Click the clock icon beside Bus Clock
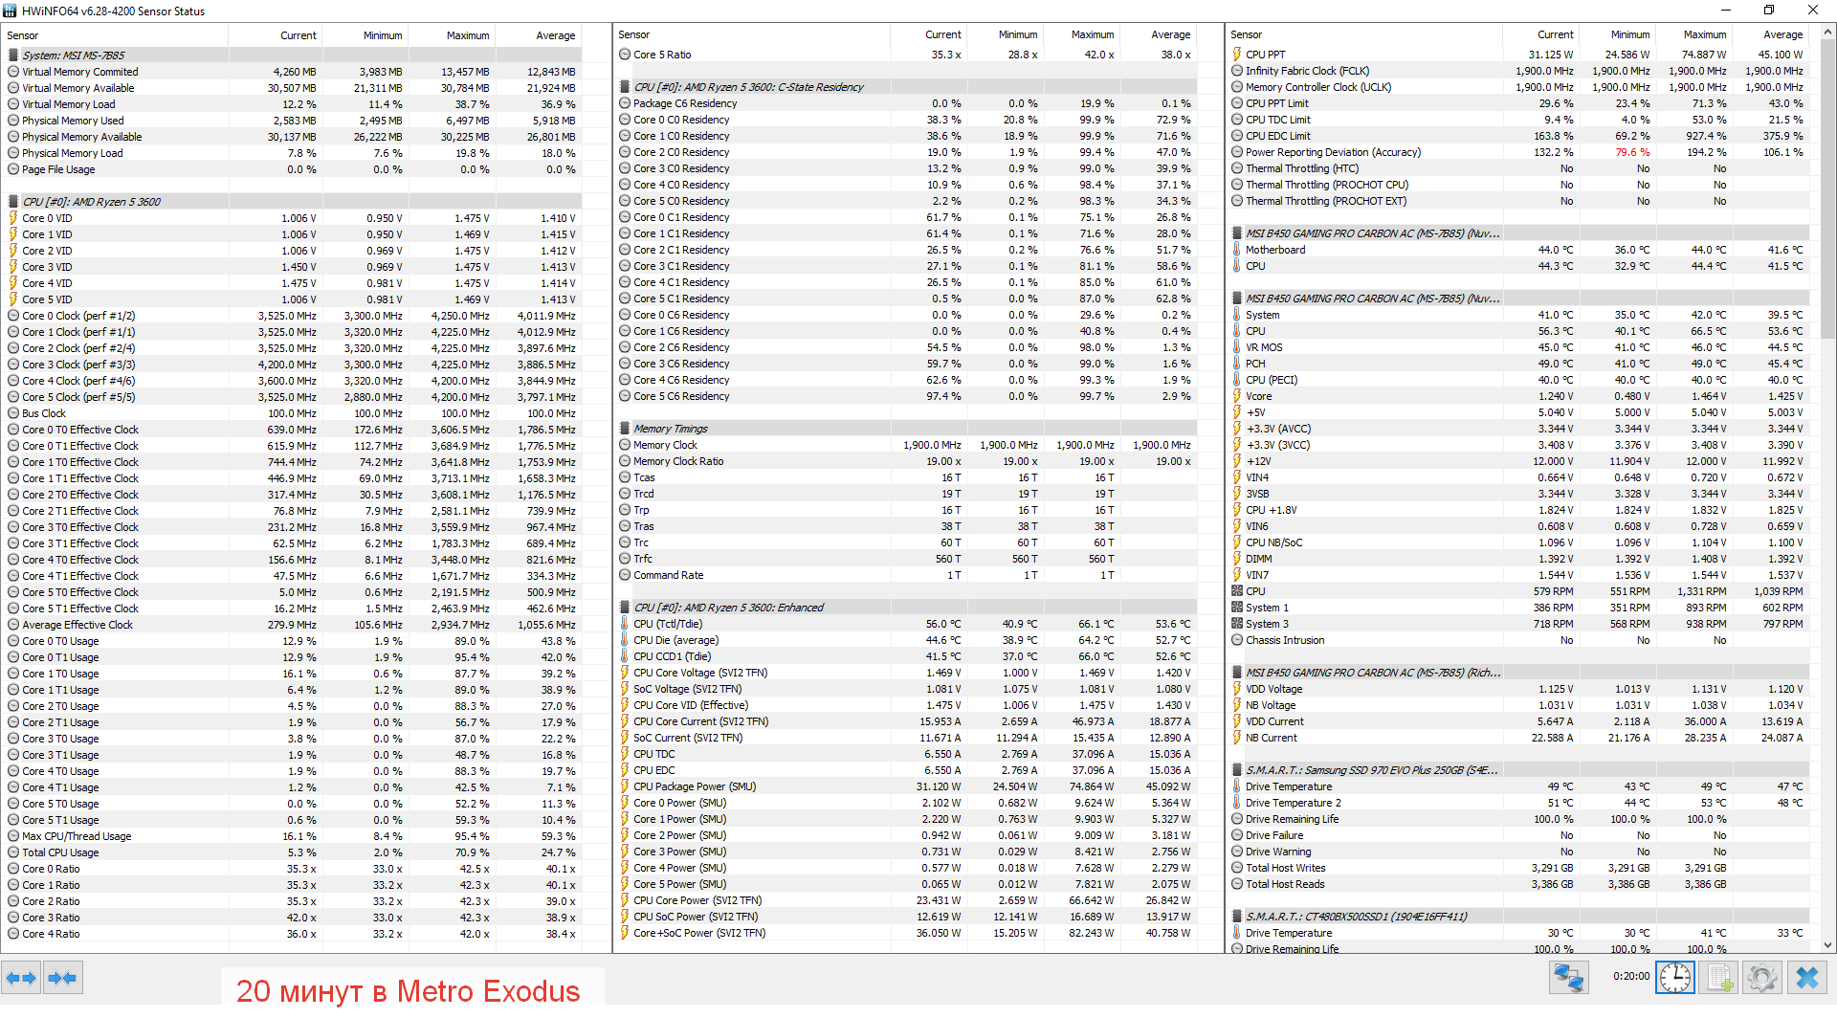This screenshot has width=1837, height=1018. pyautogui.click(x=13, y=413)
